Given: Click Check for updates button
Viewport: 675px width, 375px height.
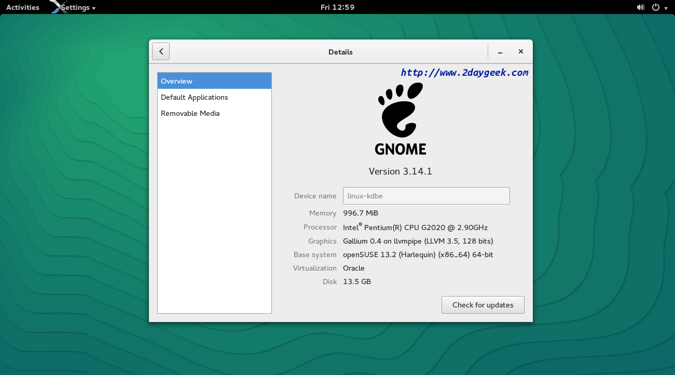Looking at the screenshot, I should coord(483,305).
